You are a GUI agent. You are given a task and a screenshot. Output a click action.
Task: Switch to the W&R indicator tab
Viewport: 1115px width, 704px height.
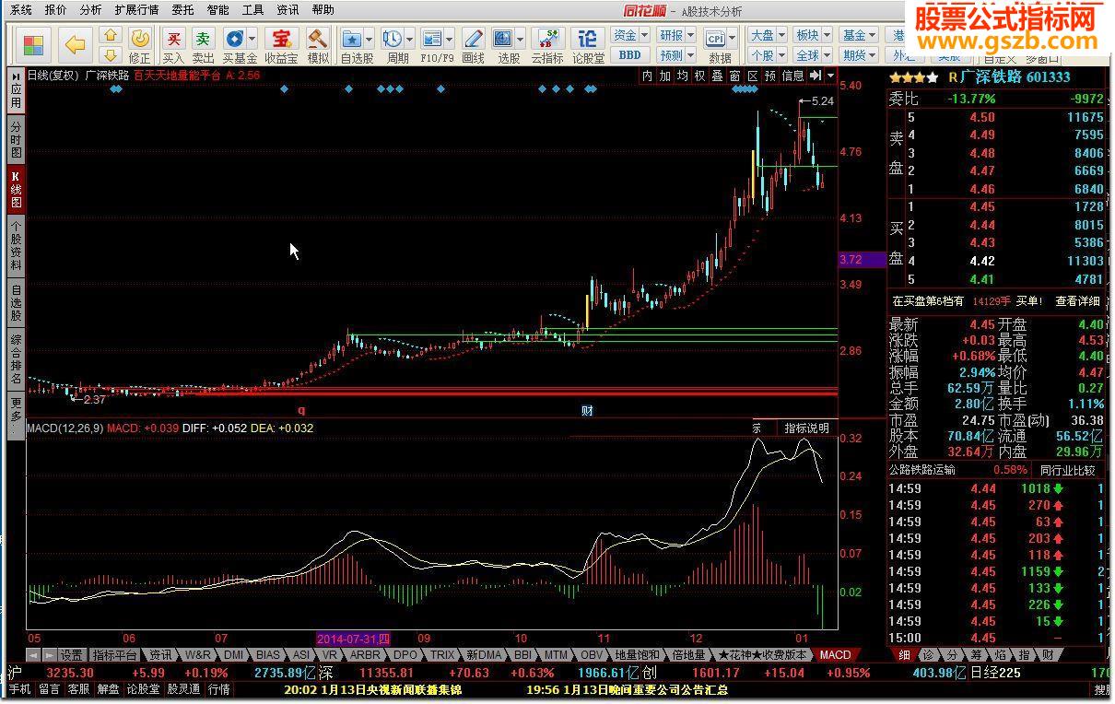click(199, 655)
